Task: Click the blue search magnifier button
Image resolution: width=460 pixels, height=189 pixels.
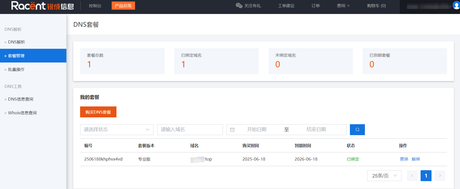Action: pos(357,130)
